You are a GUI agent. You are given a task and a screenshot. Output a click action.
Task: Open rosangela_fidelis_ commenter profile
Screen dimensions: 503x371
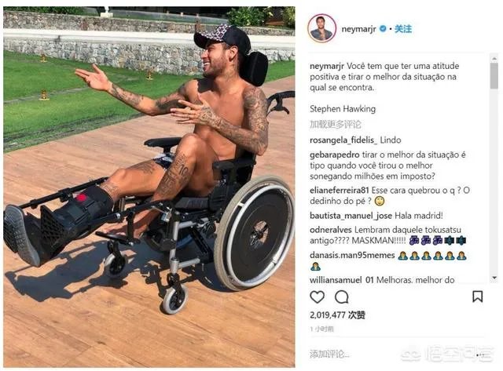(343, 140)
